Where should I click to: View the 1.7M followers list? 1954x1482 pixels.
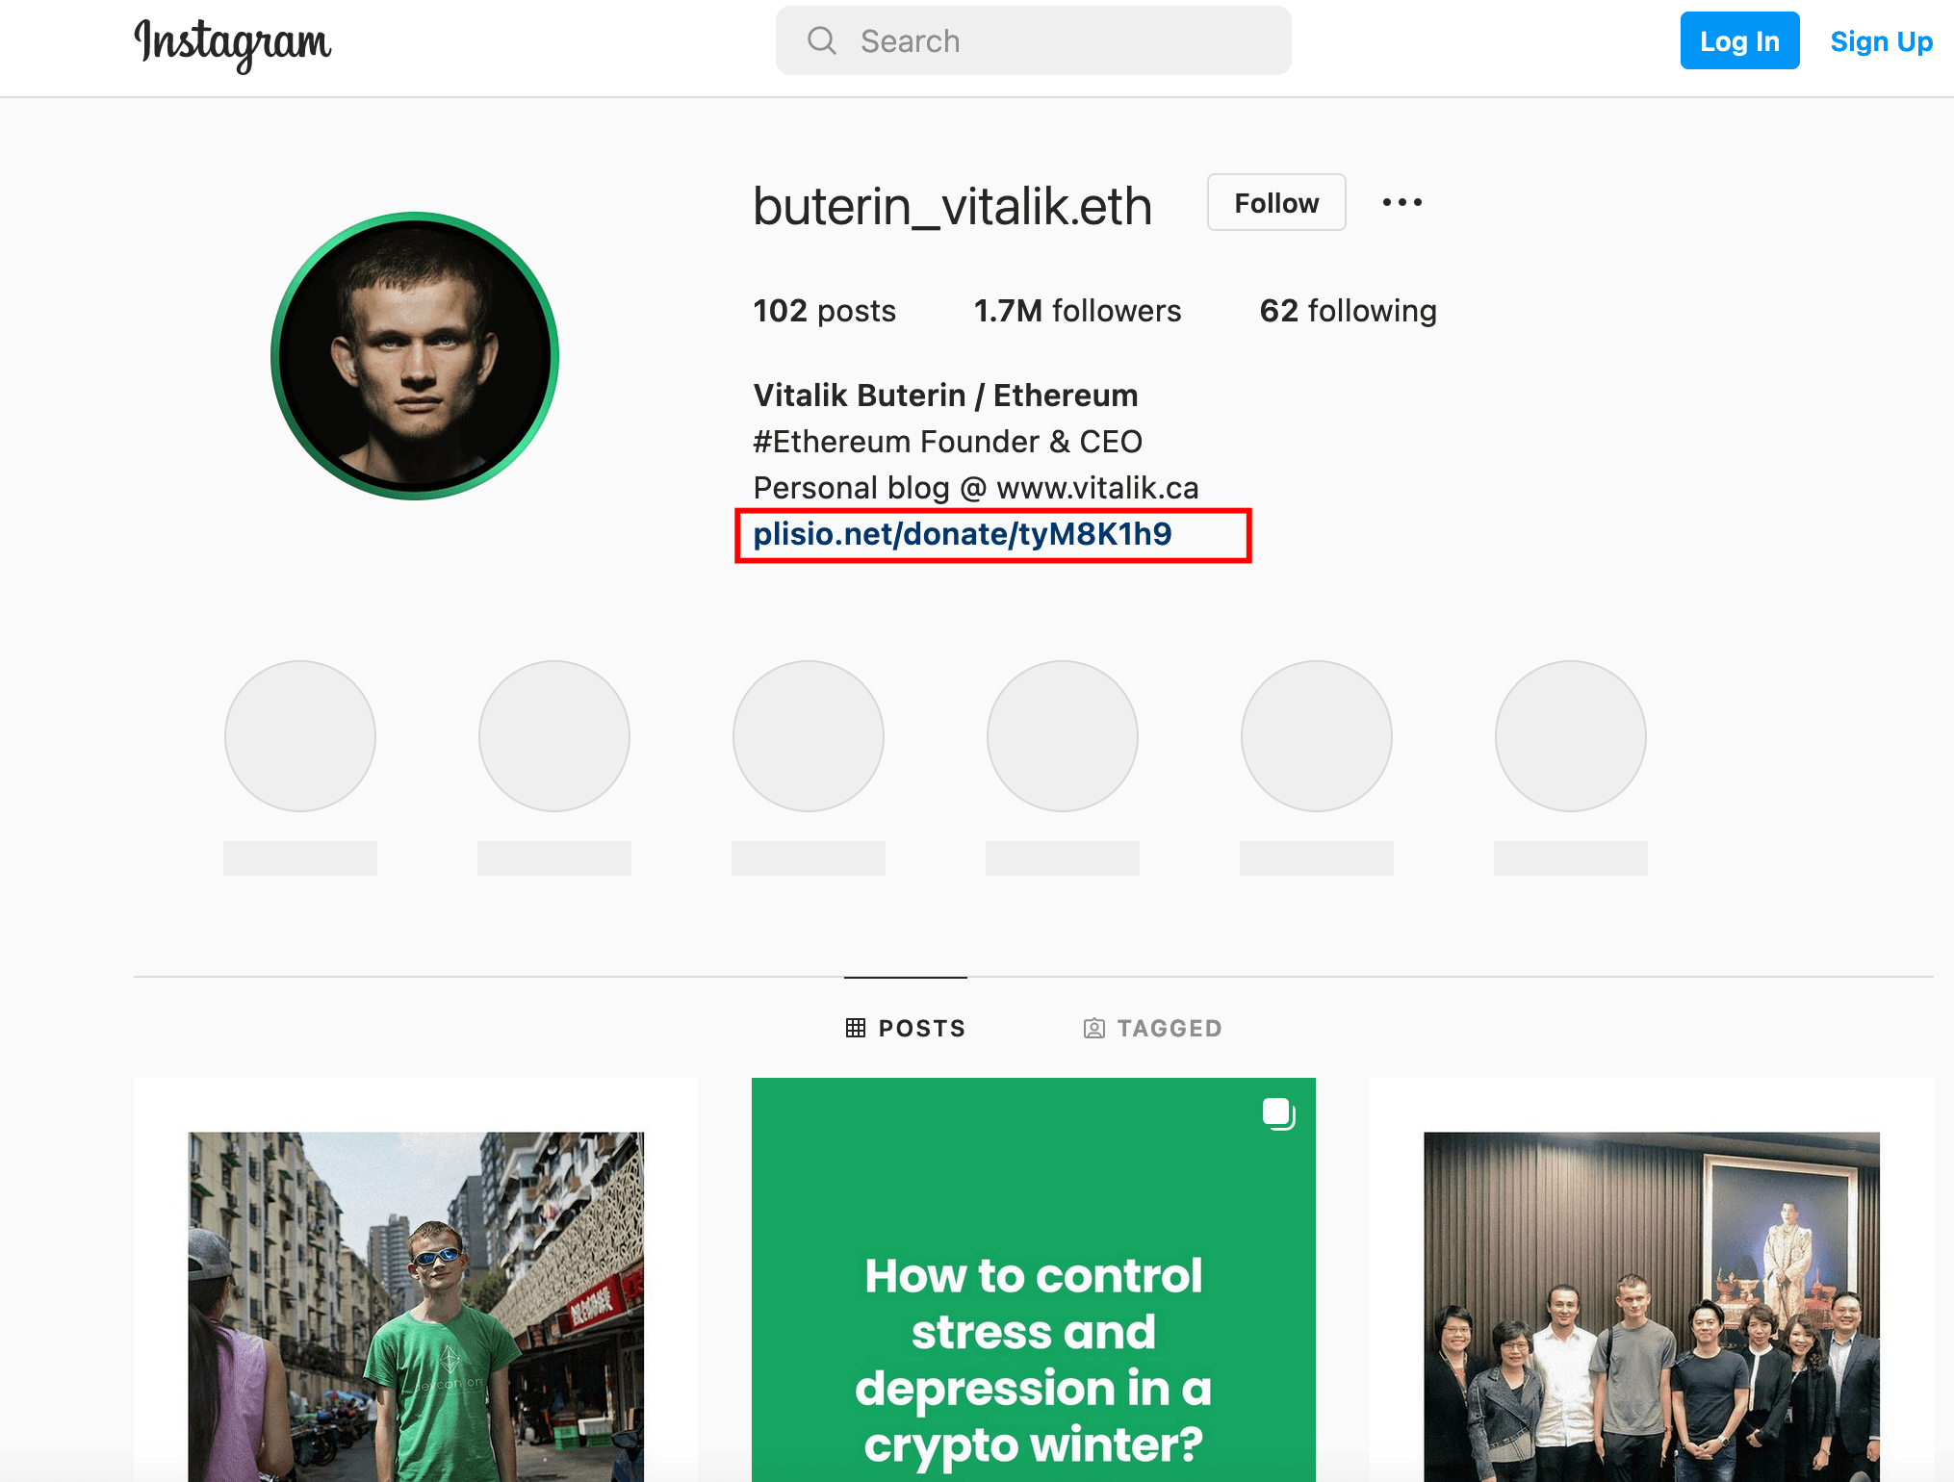click(x=1077, y=310)
